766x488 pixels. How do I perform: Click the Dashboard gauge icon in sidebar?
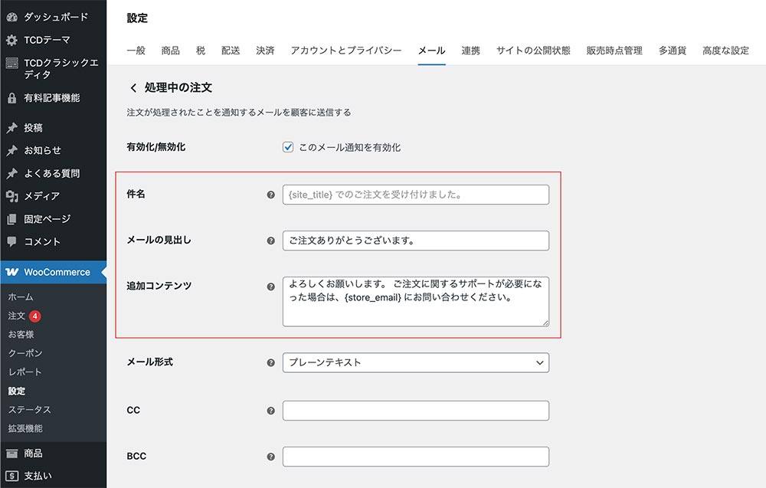point(11,17)
